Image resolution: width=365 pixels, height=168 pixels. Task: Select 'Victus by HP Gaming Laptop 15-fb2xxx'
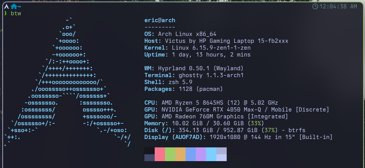click(x=226, y=41)
